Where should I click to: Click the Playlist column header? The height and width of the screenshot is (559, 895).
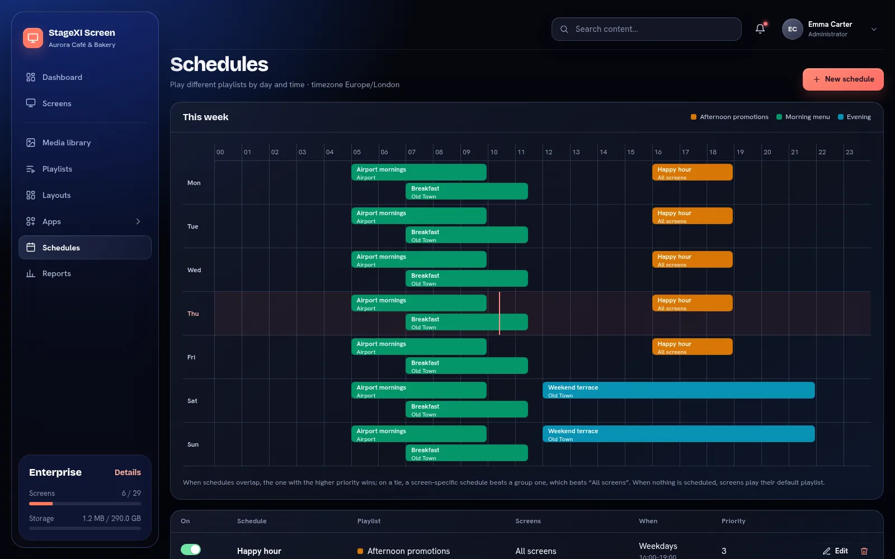click(369, 521)
